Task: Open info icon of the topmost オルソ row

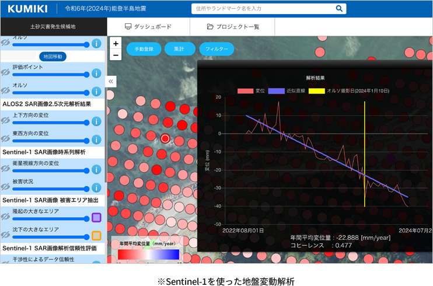Action: tap(96, 43)
